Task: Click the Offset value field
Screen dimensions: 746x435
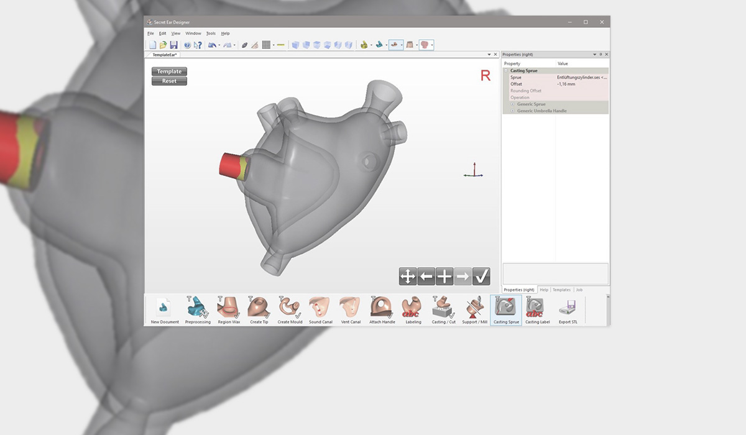Action: pos(581,84)
